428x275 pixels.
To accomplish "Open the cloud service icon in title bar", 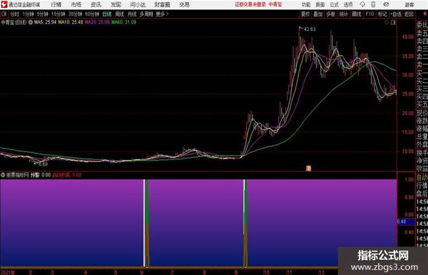I will pos(362,5).
